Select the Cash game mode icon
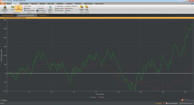Screen dimensions: 194x105 tap(13, 8)
